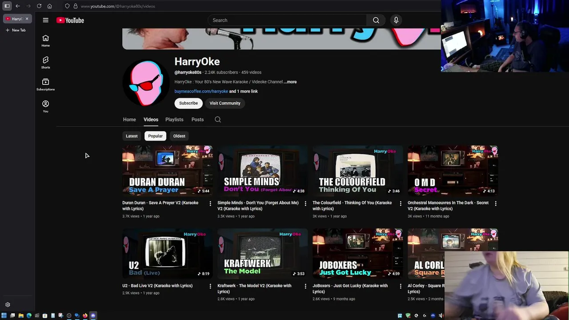Screen dimensions: 569x320
Task: Open JoBoxers Just Got Lucky thumbnail
Action: point(358,254)
